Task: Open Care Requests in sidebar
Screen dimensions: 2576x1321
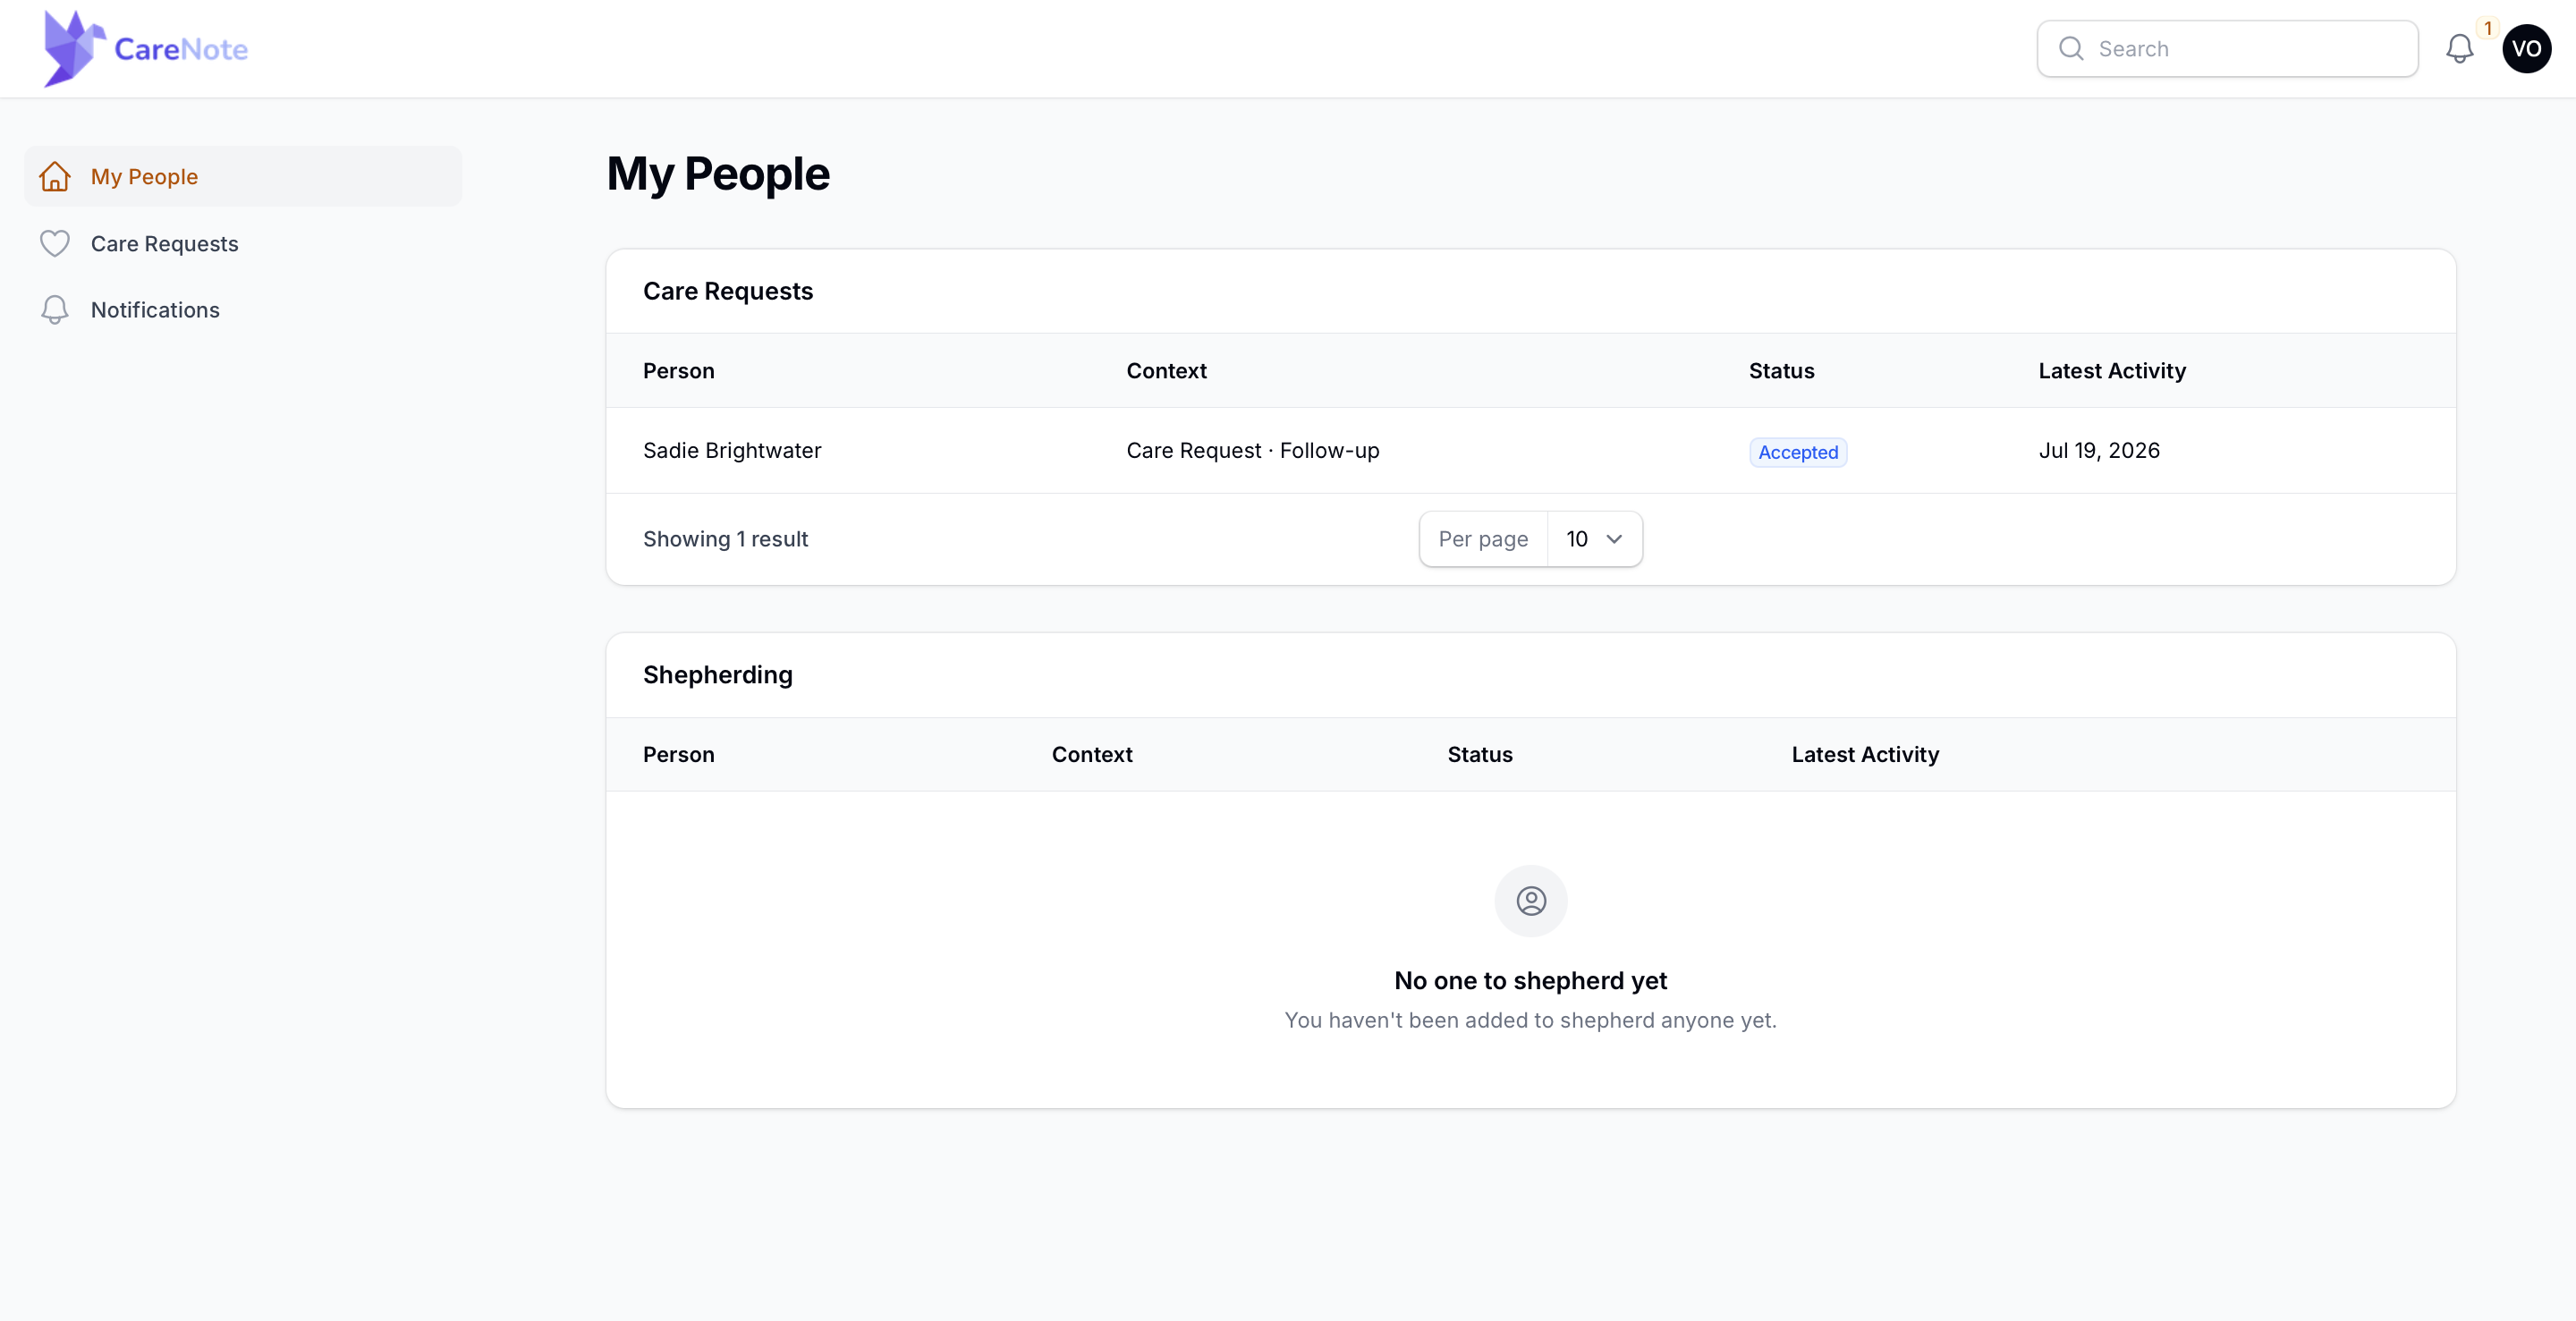Action: click(243, 244)
